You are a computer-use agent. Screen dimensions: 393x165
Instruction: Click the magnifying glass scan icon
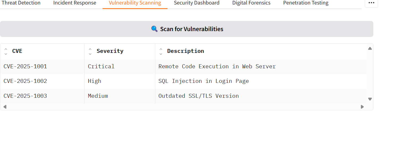[x=154, y=29]
